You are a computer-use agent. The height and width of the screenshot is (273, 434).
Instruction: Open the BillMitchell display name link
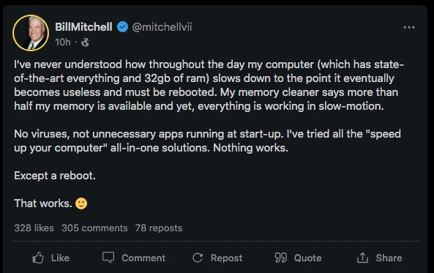pyautogui.click(x=83, y=27)
